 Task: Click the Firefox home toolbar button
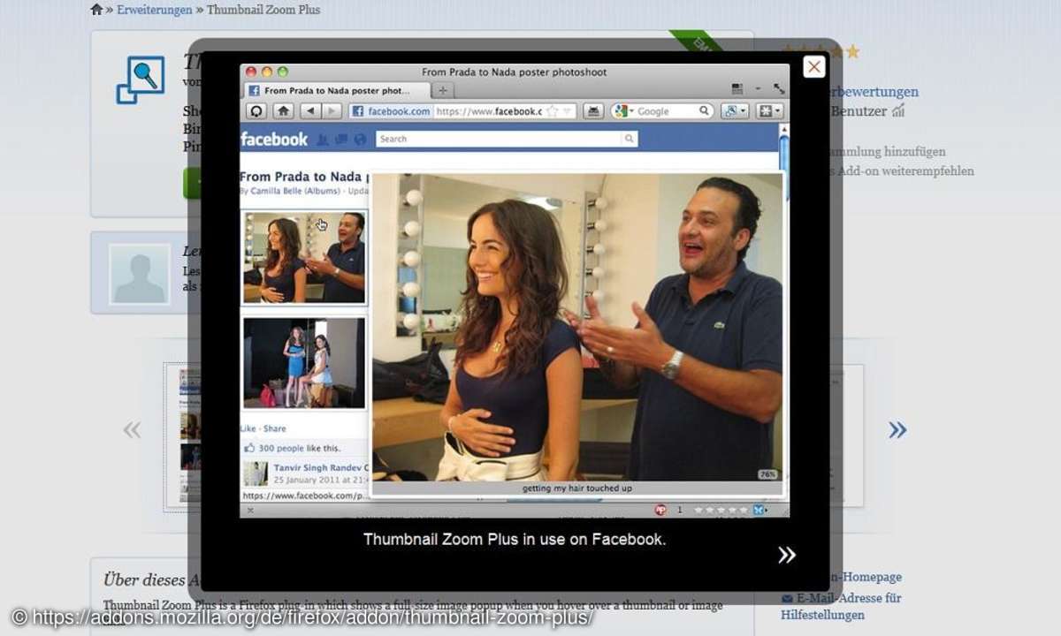coord(283,111)
